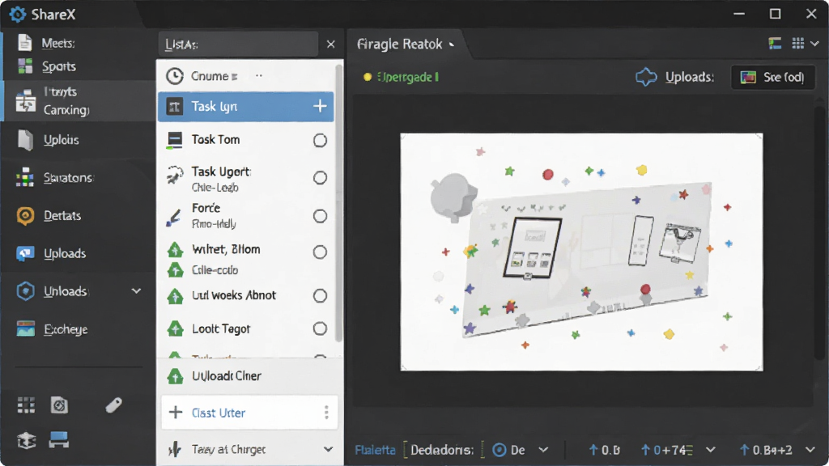
Task: Click the ListAs search field
Action: tap(238, 44)
